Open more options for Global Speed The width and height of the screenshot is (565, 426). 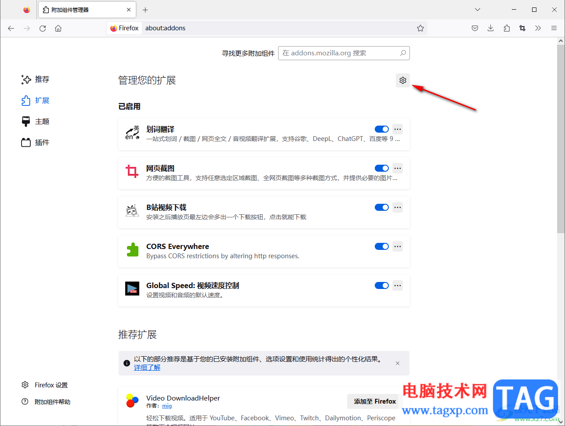click(398, 285)
